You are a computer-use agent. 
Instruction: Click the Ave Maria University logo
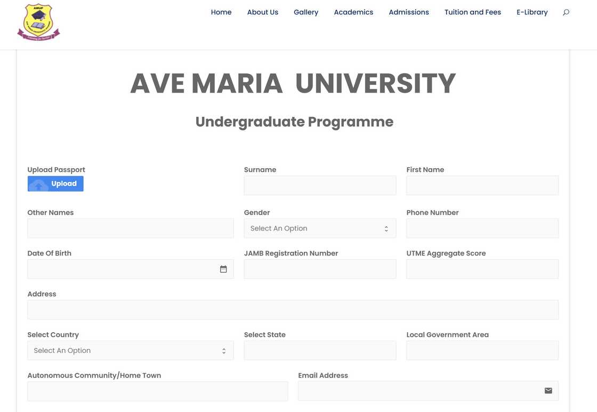(38, 22)
